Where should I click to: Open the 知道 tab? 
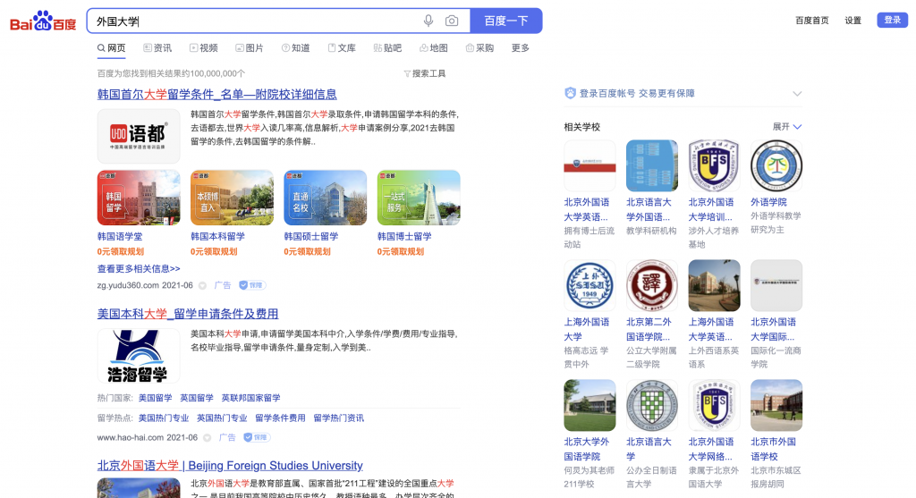pos(295,48)
